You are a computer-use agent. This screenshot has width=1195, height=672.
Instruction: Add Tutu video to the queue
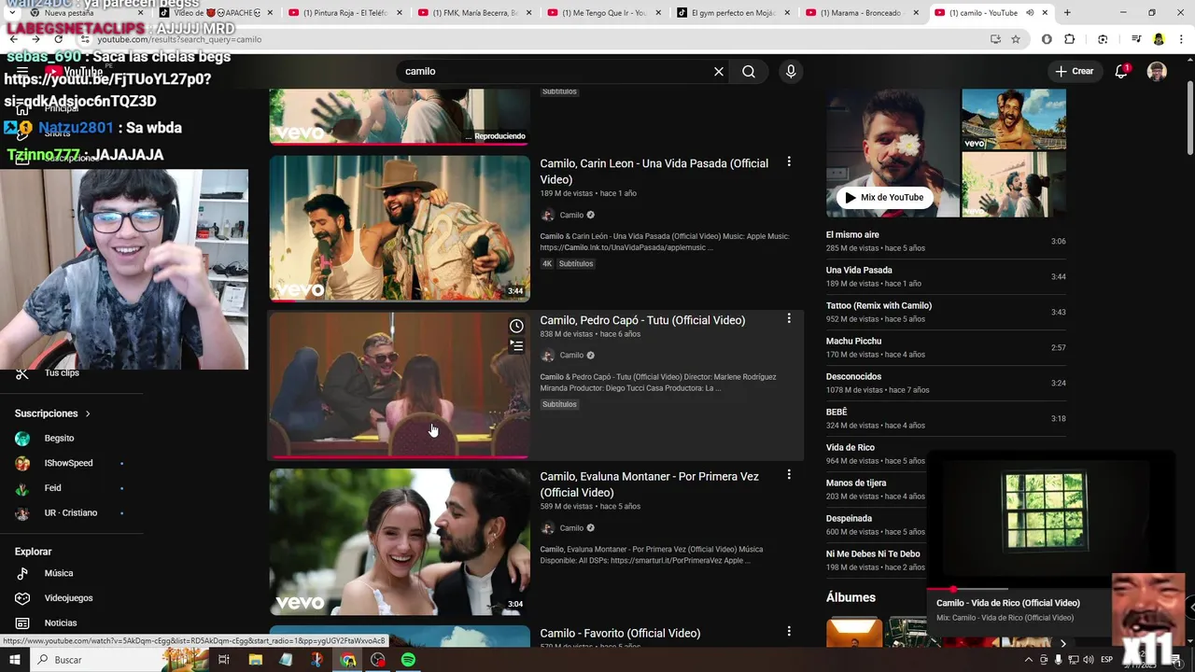(x=516, y=346)
